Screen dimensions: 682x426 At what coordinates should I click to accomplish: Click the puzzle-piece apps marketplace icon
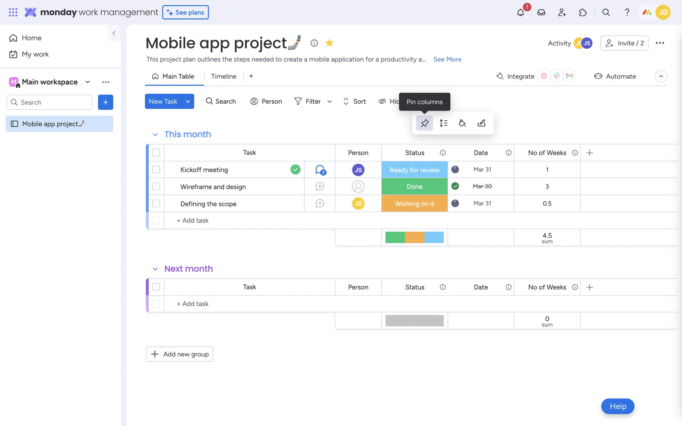[583, 12]
